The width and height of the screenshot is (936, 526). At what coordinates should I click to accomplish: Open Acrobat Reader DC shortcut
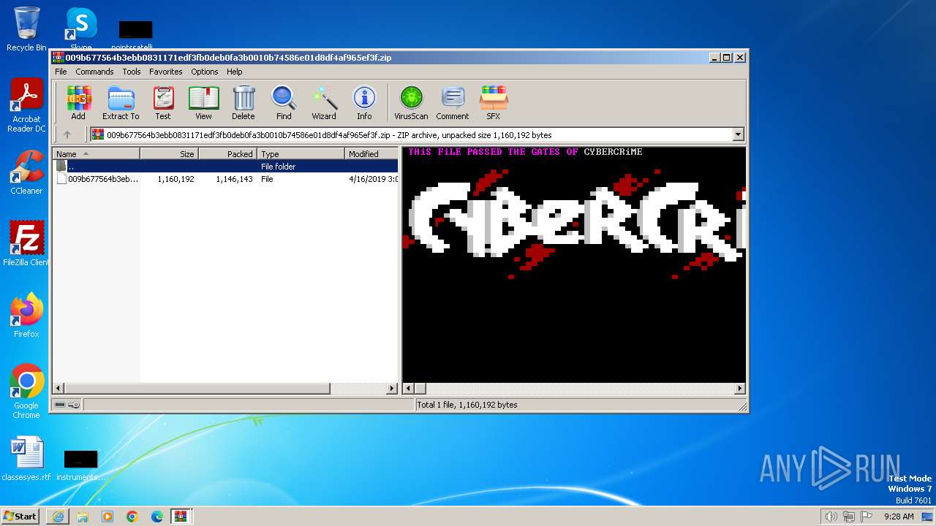point(26,106)
